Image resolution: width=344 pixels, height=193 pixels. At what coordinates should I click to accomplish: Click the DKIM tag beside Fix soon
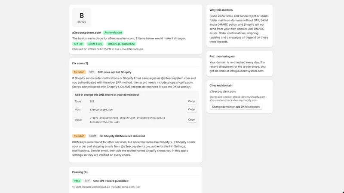point(92,136)
